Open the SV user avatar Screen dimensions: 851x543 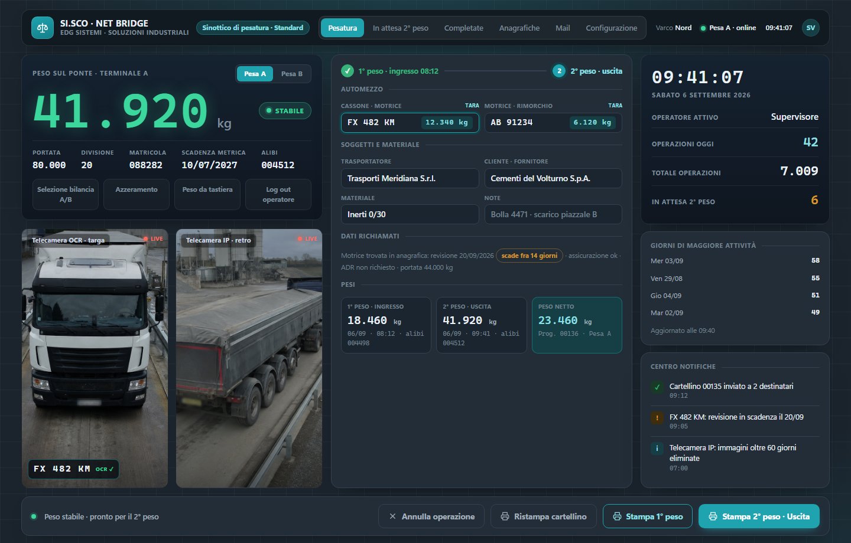811,28
